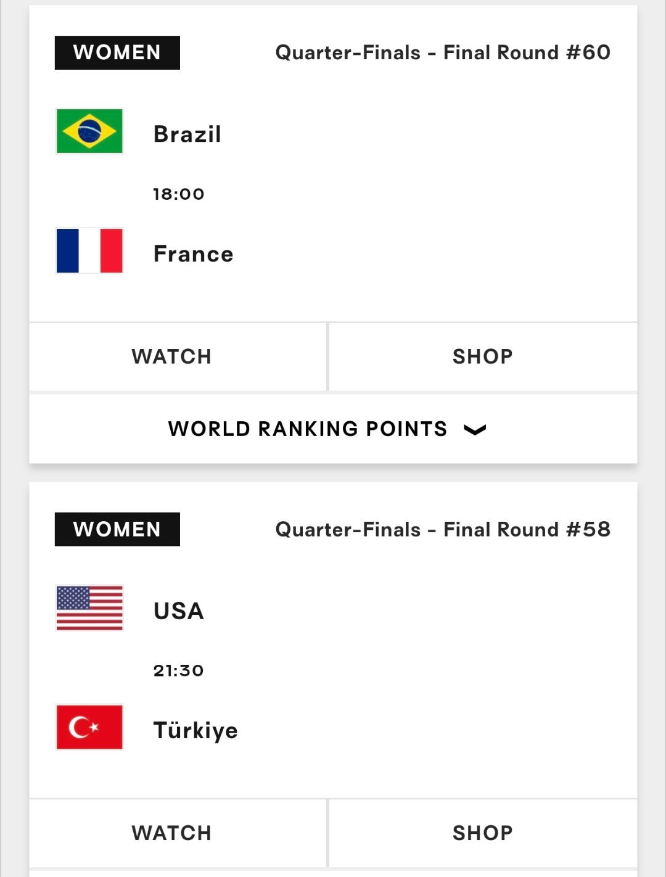Open Quarter-Finals Final Round #58 title
Screen dimensions: 666x877
pyautogui.click(x=443, y=529)
